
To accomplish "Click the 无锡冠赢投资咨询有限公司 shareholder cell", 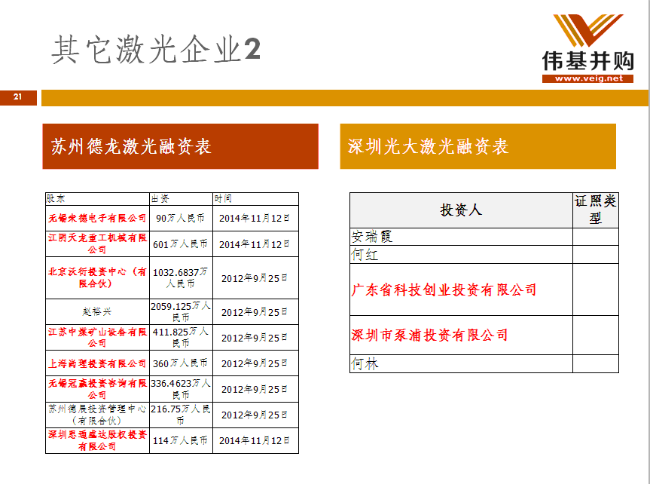I will coord(97,389).
